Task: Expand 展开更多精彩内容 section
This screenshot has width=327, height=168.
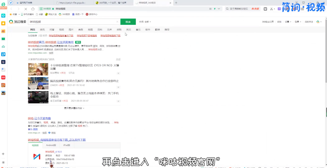Action: click(74, 108)
